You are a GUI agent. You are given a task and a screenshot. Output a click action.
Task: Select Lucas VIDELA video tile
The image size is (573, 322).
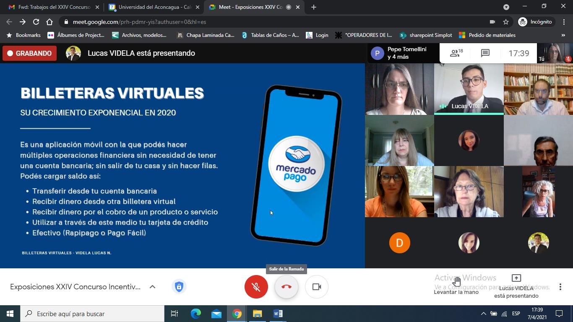[x=469, y=89]
